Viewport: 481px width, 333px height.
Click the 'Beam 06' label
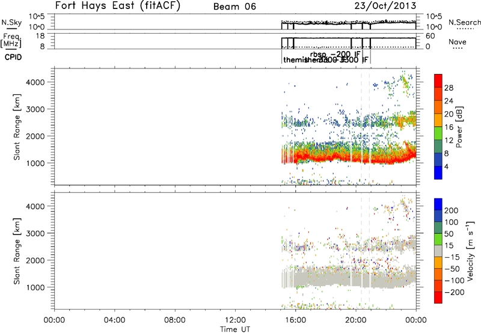pyautogui.click(x=234, y=7)
